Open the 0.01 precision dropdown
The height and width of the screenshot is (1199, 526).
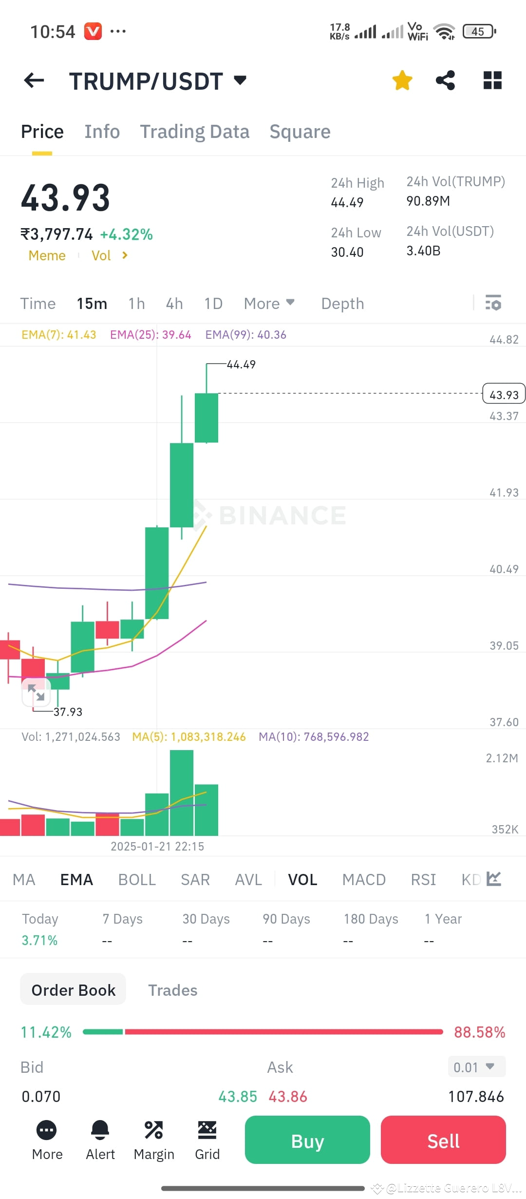476,1066
